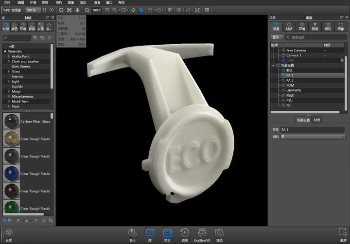The image size is (350, 244).
Task: Click the Import (导入) icon in bottom toolbar
Action: (132, 234)
